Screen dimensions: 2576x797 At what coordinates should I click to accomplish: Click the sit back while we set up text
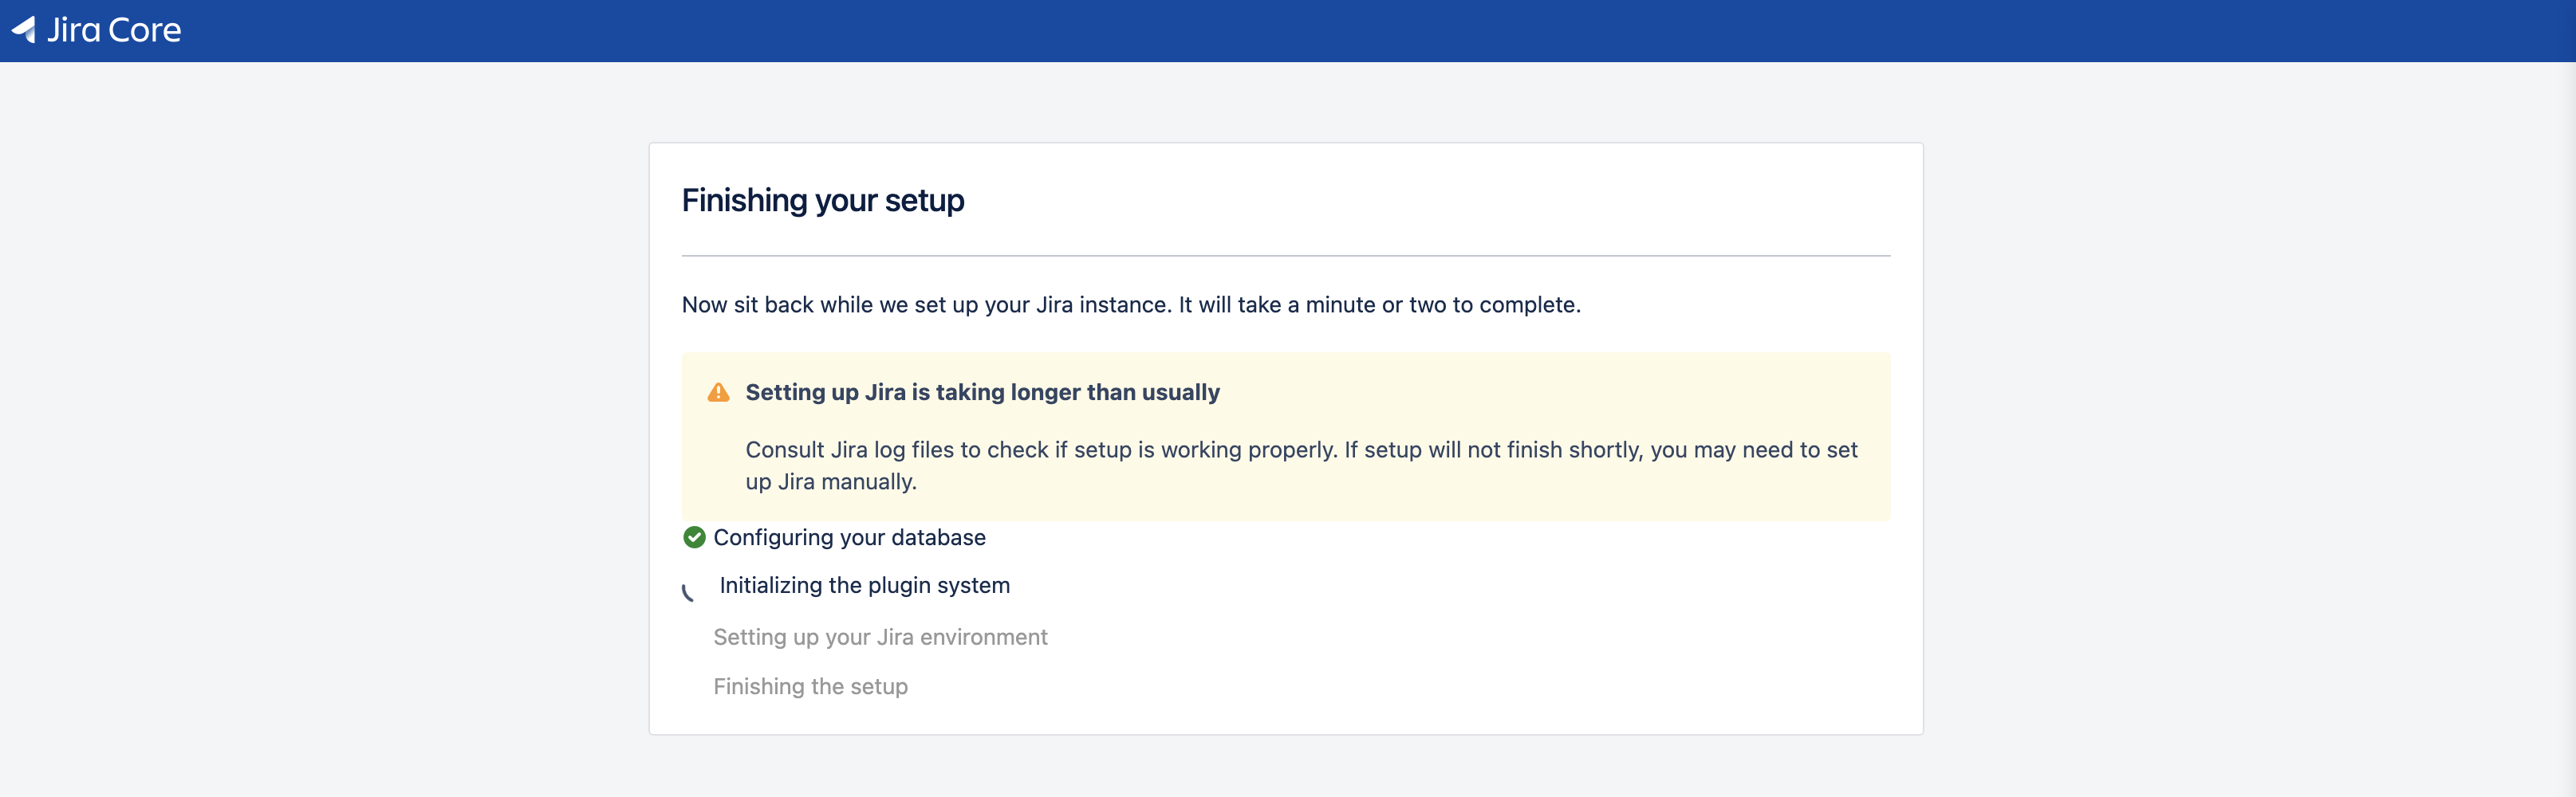1131,304
